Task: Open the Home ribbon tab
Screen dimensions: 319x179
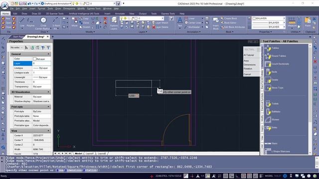Action: 5,13
